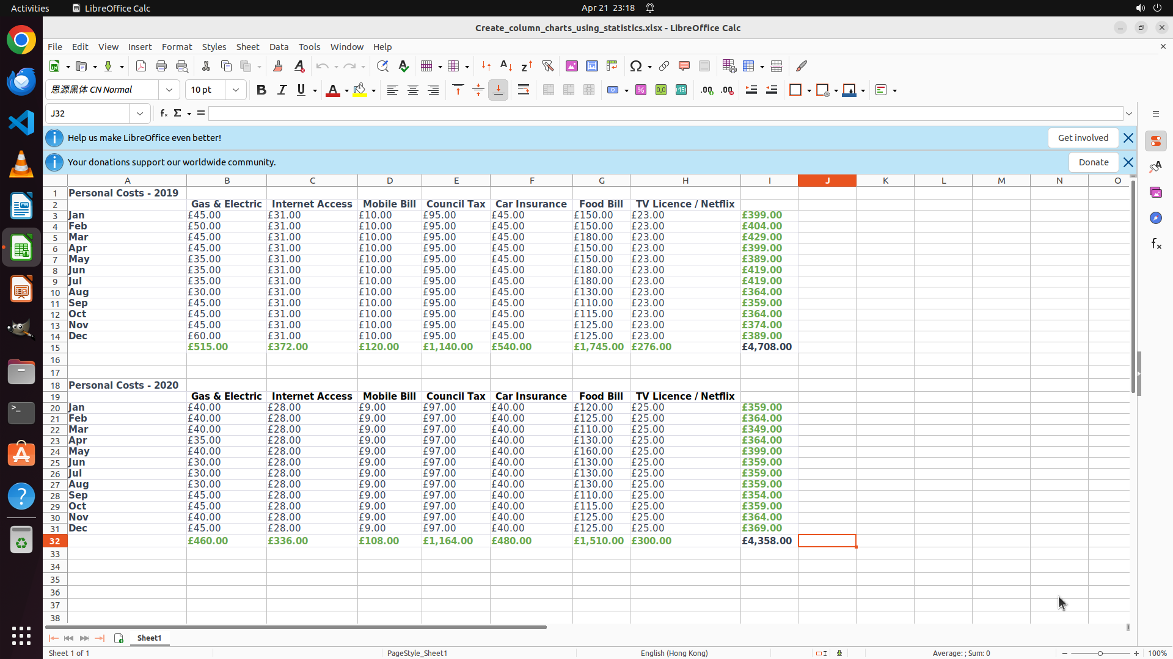Click the Clone Formatting paintbrush icon
Viewport: 1173px width, 659px height.
pos(278,66)
